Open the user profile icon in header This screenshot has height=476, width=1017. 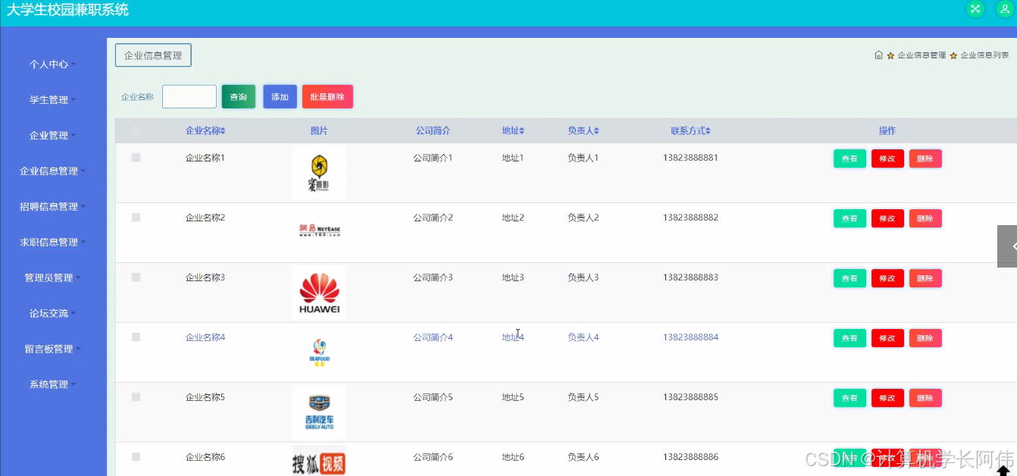pyautogui.click(x=1005, y=9)
